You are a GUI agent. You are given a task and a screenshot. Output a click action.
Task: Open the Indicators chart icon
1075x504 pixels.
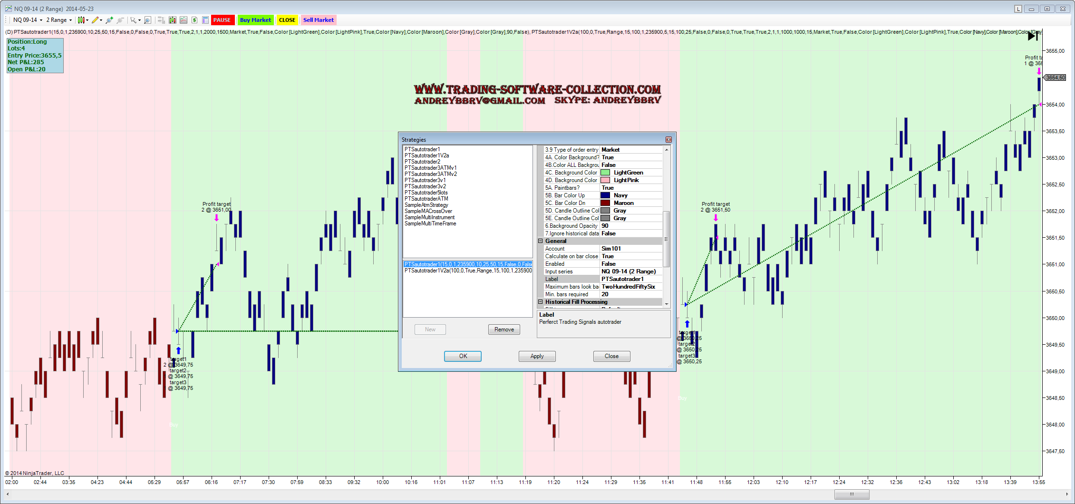[184, 20]
